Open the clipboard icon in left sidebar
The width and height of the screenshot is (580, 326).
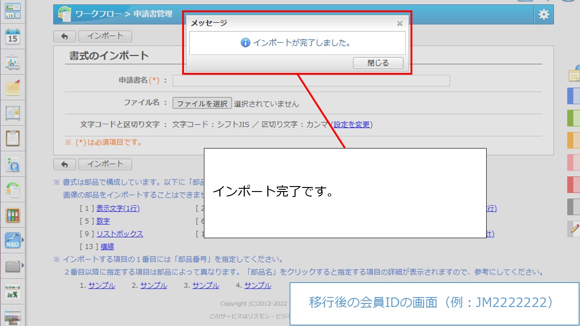(13, 138)
